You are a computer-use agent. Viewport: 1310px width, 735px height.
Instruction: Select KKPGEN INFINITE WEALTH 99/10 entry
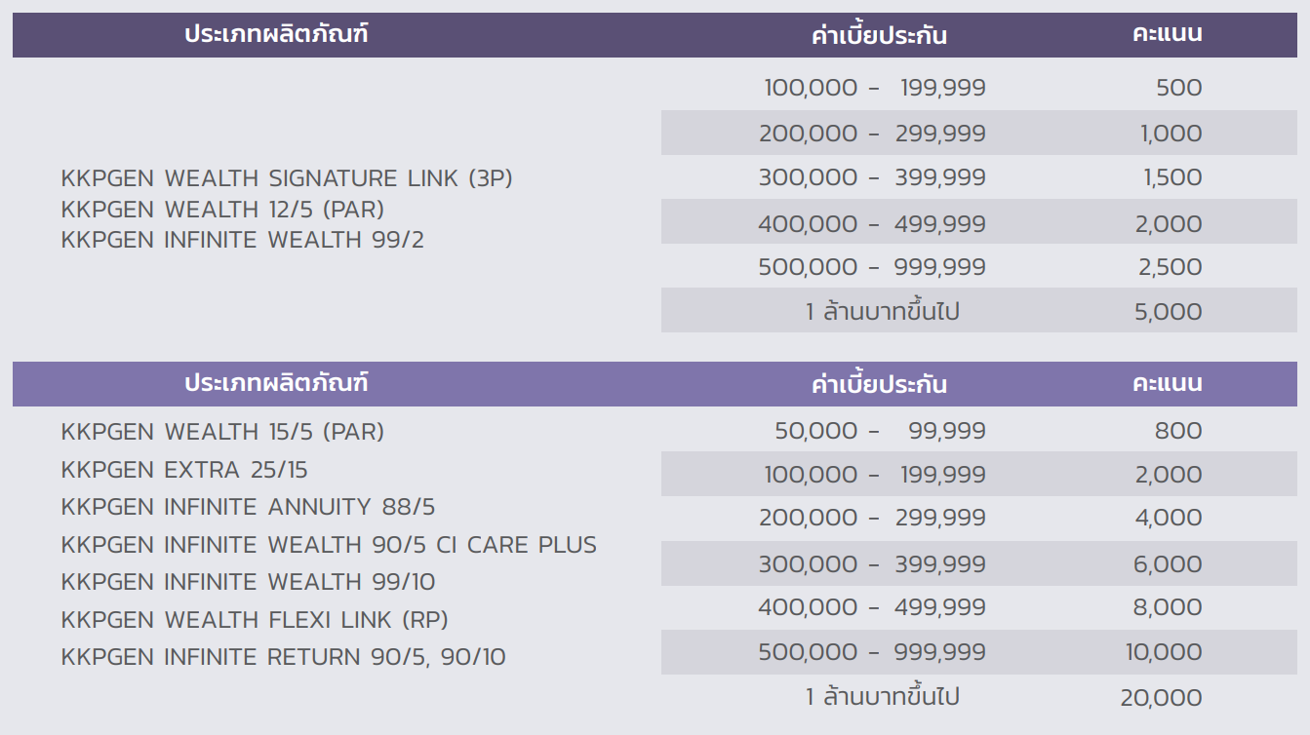tap(248, 582)
